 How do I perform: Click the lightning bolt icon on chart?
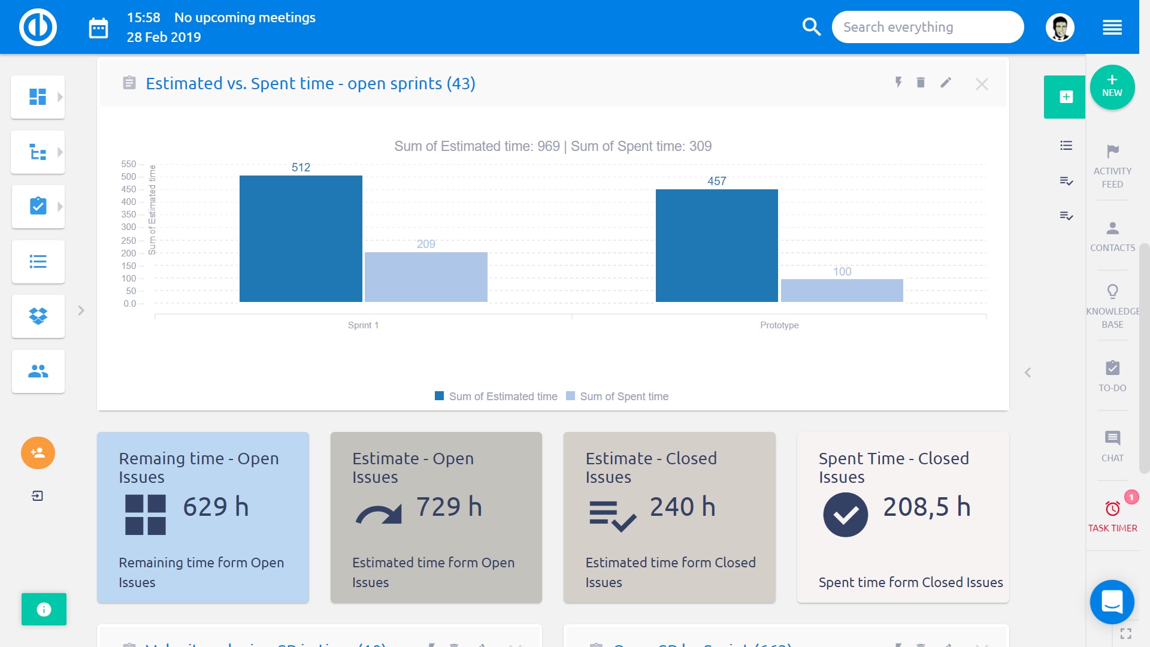tap(898, 83)
